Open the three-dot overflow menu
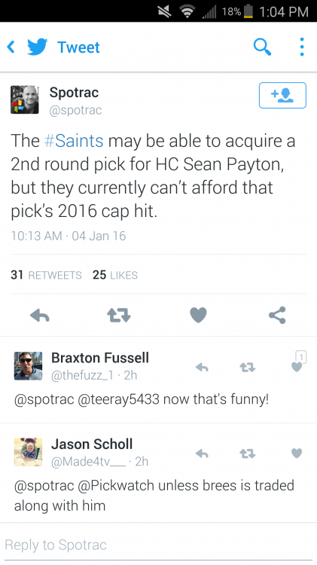The width and height of the screenshot is (317, 565). [302, 47]
